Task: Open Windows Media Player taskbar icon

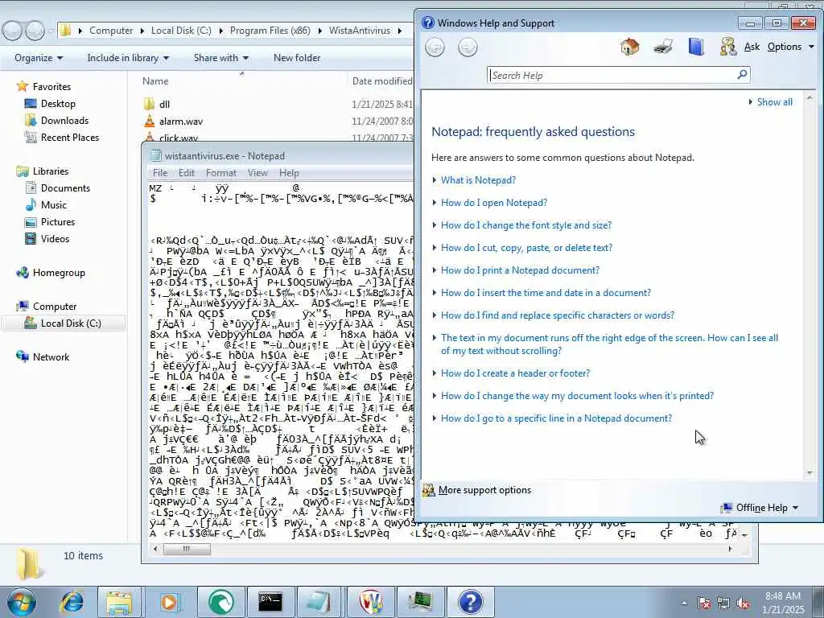Action: tap(169, 602)
